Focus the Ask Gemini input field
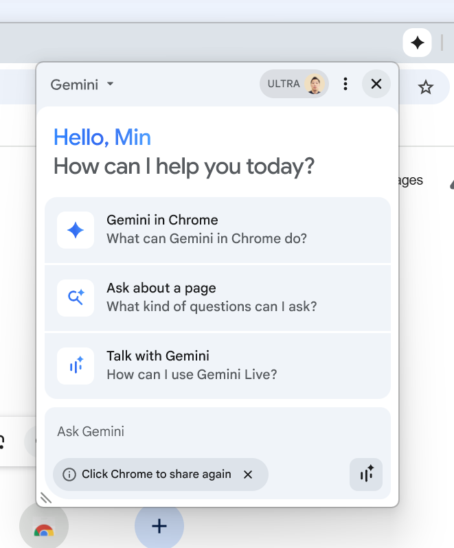The width and height of the screenshot is (454, 548). click(218, 432)
